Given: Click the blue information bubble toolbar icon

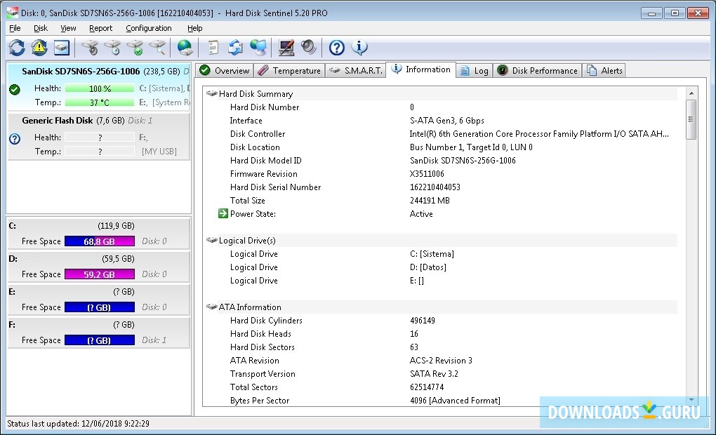Looking at the screenshot, I should (359, 48).
